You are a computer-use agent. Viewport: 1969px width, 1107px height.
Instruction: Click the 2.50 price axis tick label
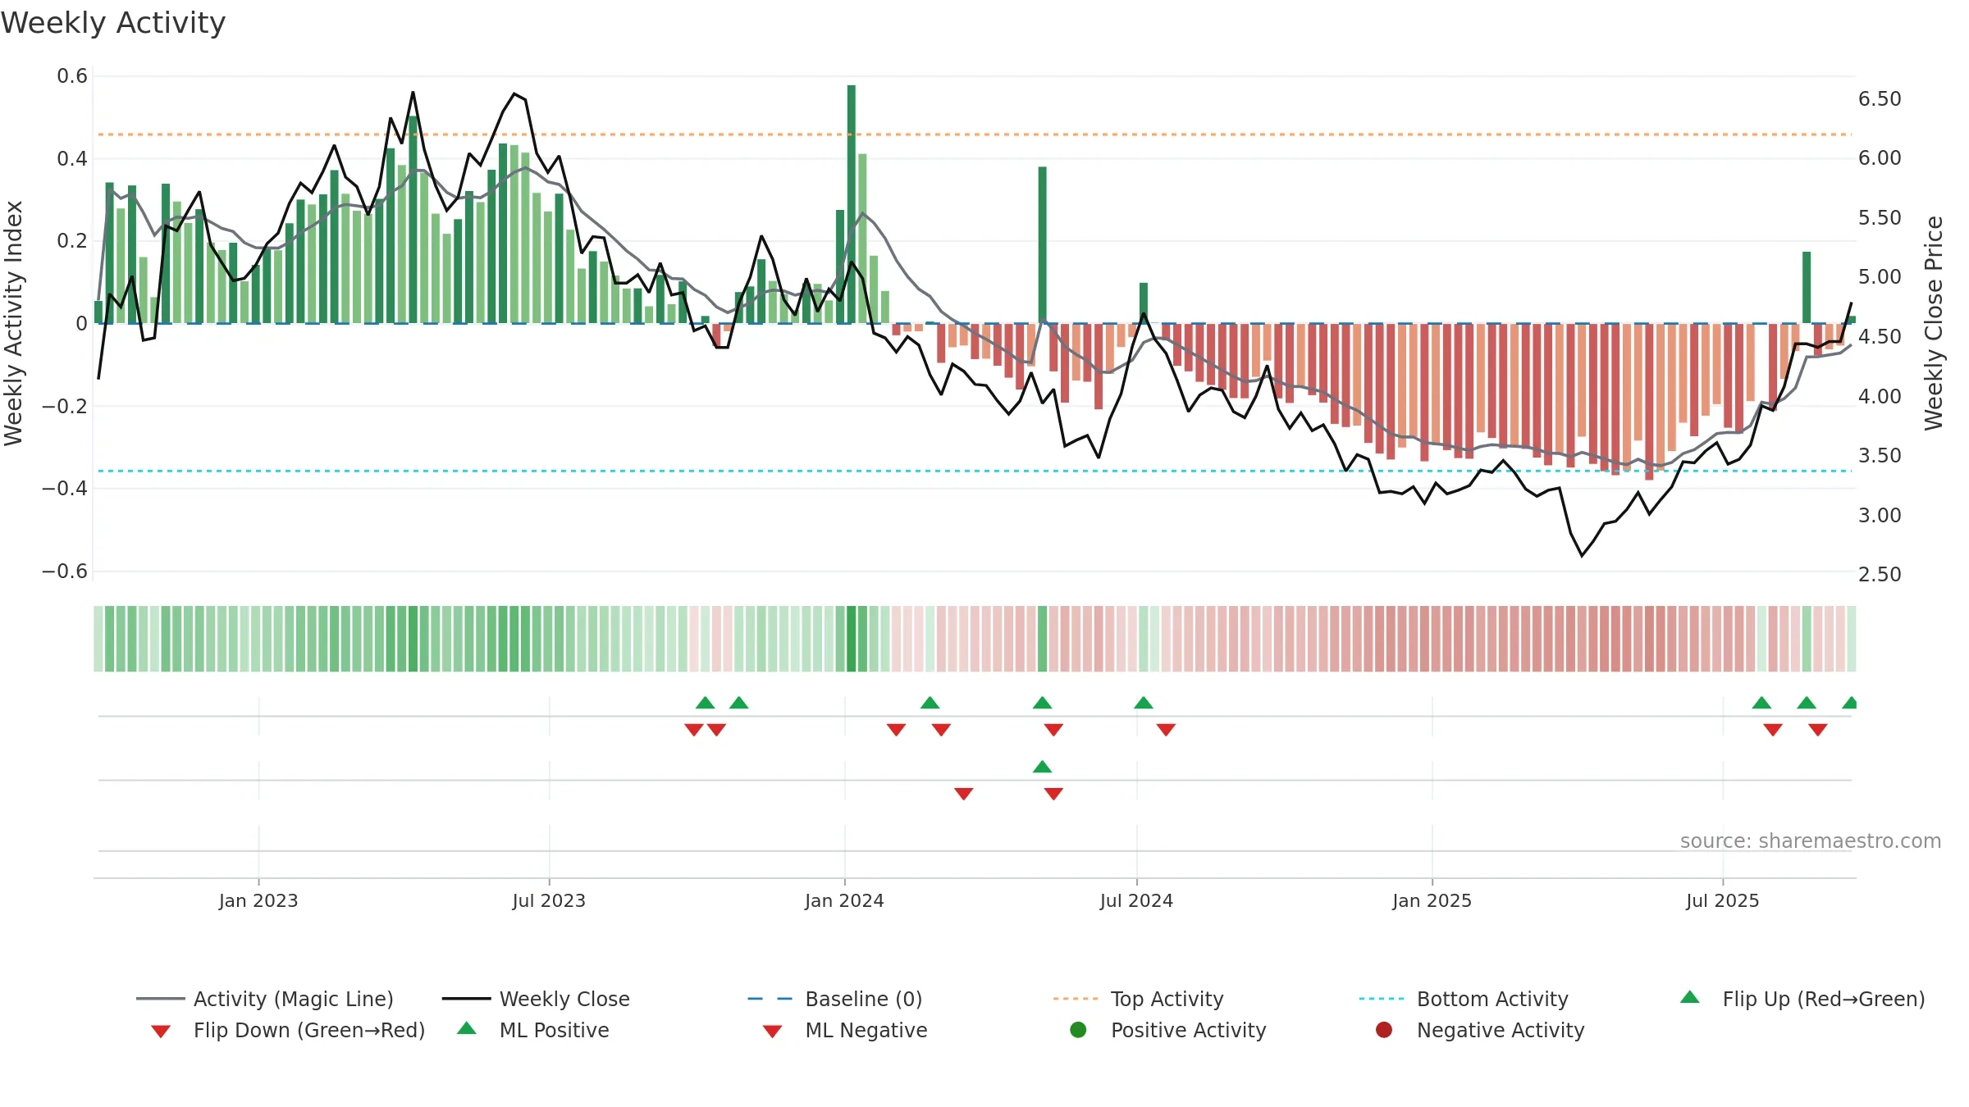[x=1880, y=575]
